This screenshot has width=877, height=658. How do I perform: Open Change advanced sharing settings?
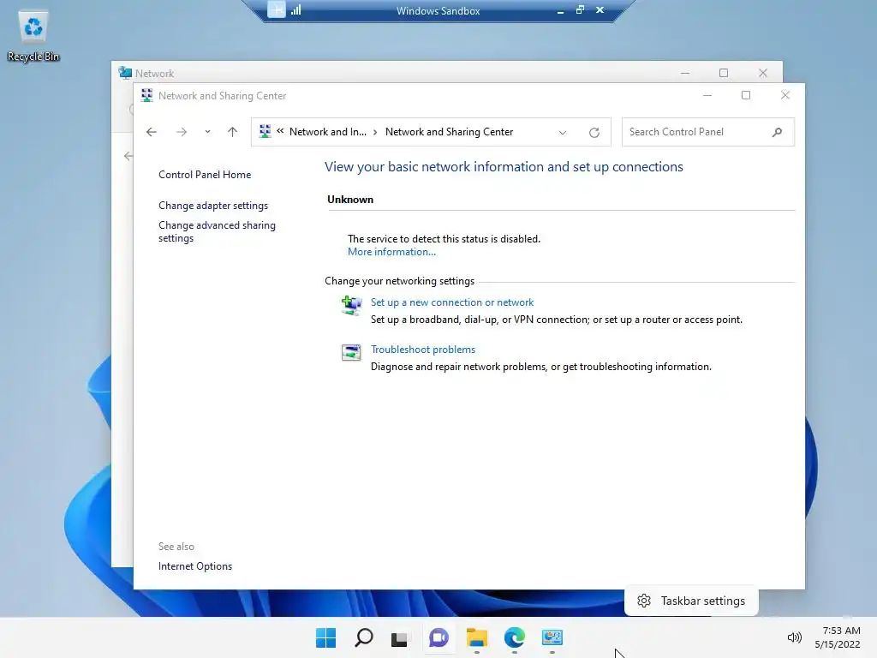click(217, 231)
